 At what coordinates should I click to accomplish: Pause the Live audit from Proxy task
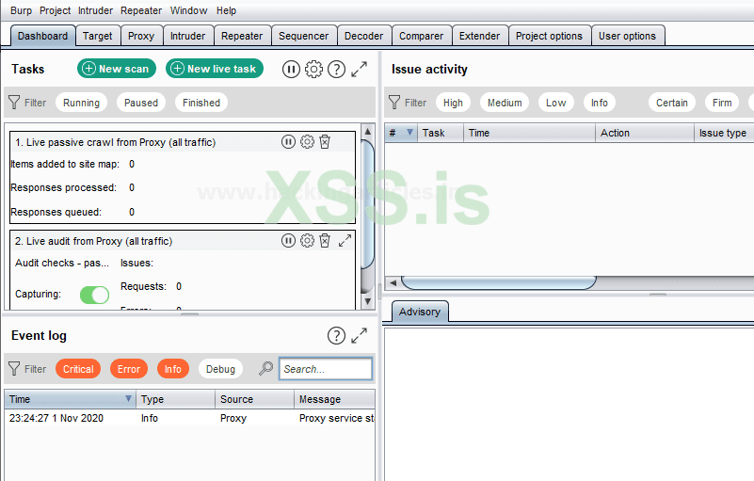288,241
